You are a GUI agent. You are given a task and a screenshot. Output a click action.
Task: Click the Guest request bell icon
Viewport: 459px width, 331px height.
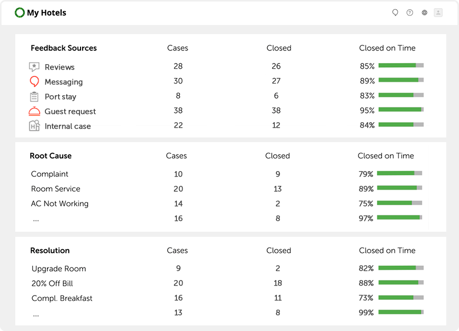pyautogui.click(x=34, y=111)
